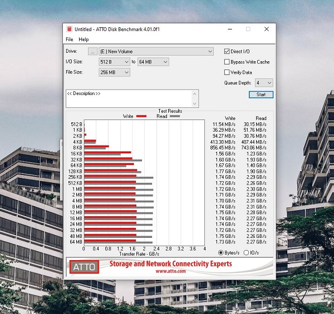Viewport: 334px width, 314px height.
Task: Enable Bypass Write Cache
Action: (227, 62)
